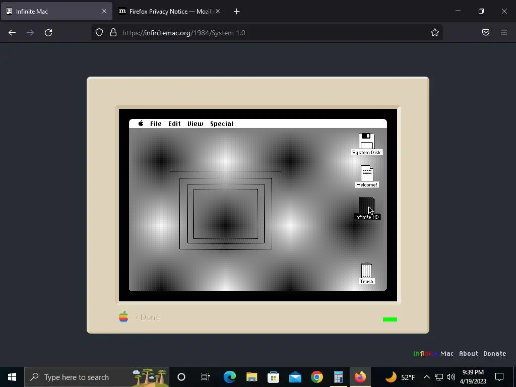Open the Special menu
Viewport: 516px width, 387px height.
[222, 124]
